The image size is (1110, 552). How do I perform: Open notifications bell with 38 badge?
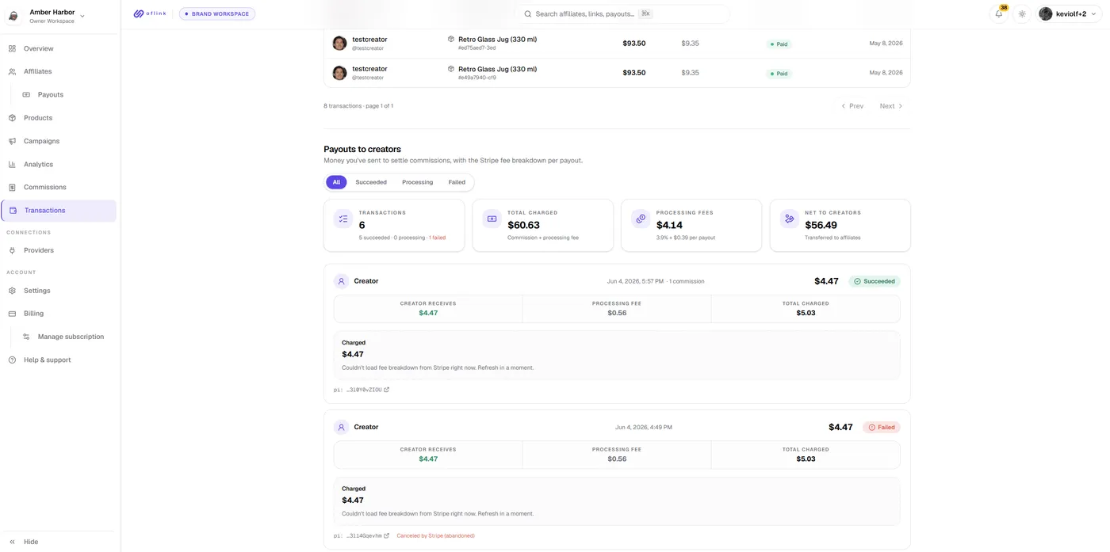click(x=999, y=13)
